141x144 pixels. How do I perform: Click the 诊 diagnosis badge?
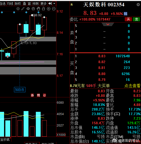pyautogui.click(x=44, y=95)
